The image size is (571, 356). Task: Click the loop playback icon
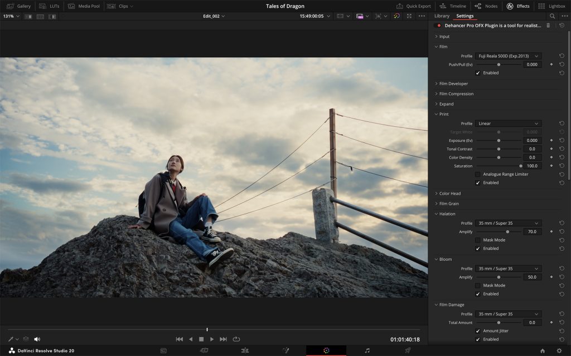coord(236,339)
